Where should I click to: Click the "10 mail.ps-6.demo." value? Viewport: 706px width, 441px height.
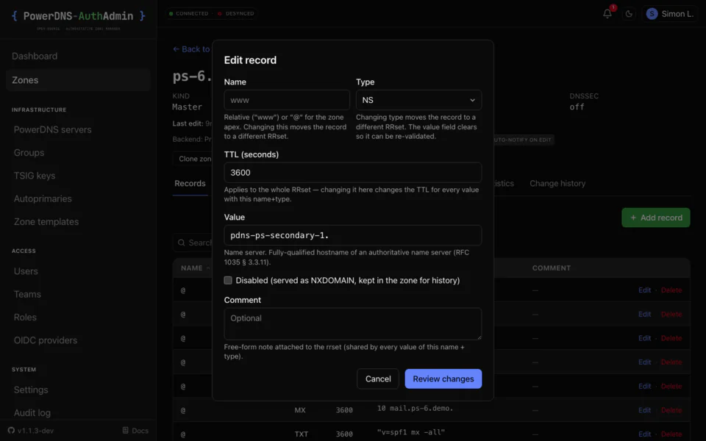pyautogui.click(x=415, y=408)
